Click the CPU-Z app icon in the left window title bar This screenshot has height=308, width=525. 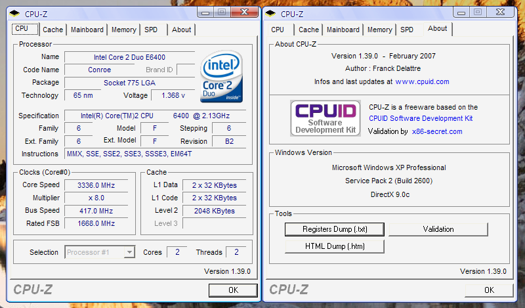click(x=14, y=14)
